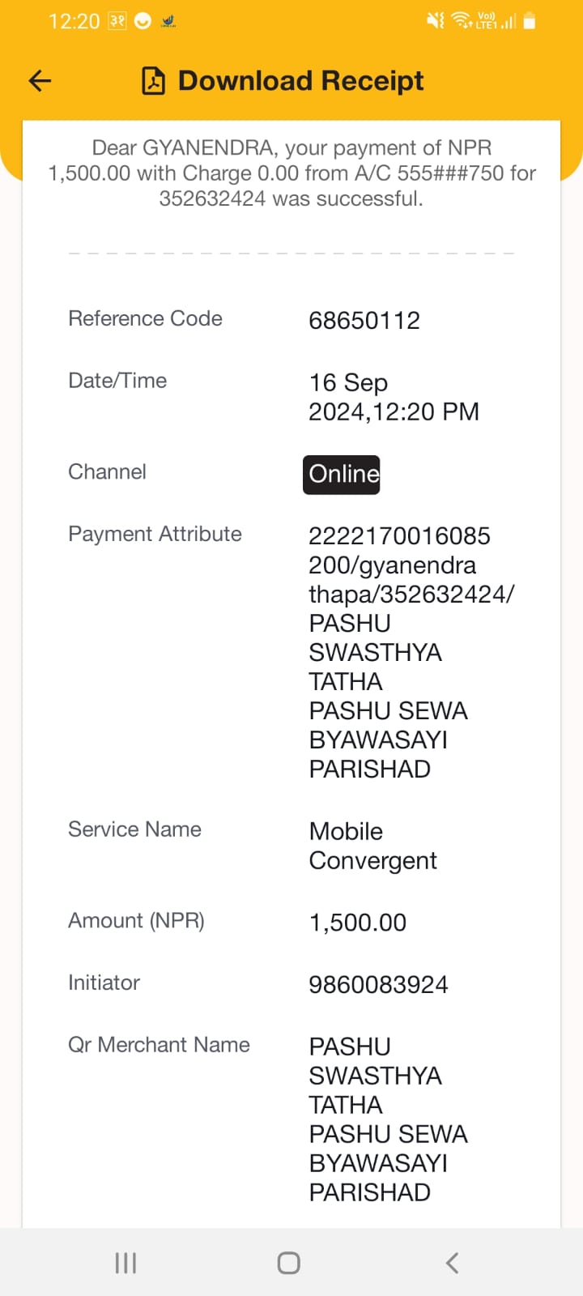Tap the Download Receipt title text
The width and height of the screenshot is (583, 1296).
(300, 81)
